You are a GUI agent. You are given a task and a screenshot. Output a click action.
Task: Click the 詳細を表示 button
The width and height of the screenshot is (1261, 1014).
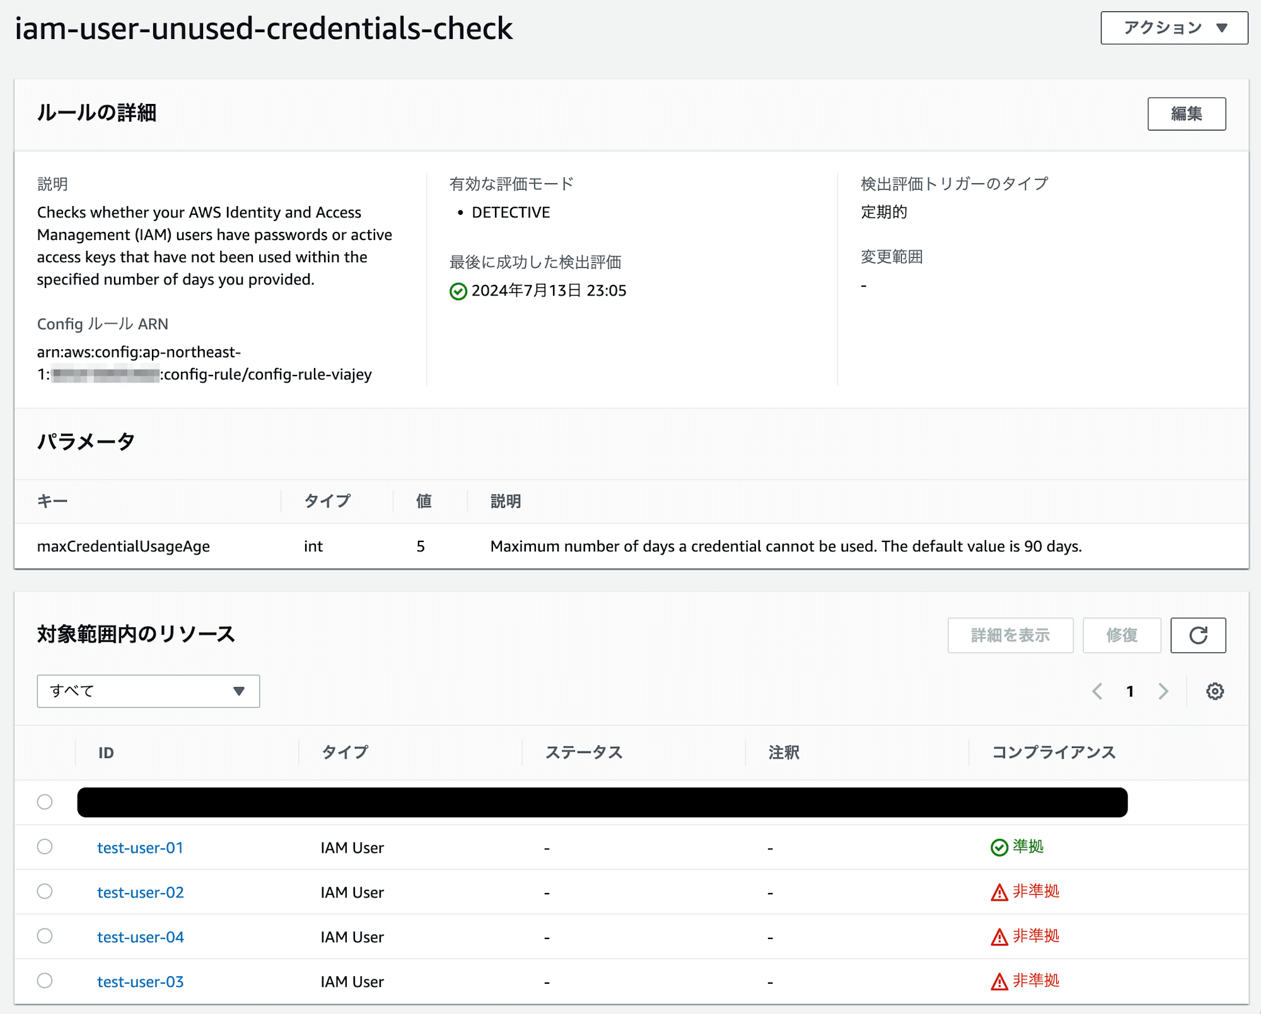pyautogui.click(x=1010, y=635)
